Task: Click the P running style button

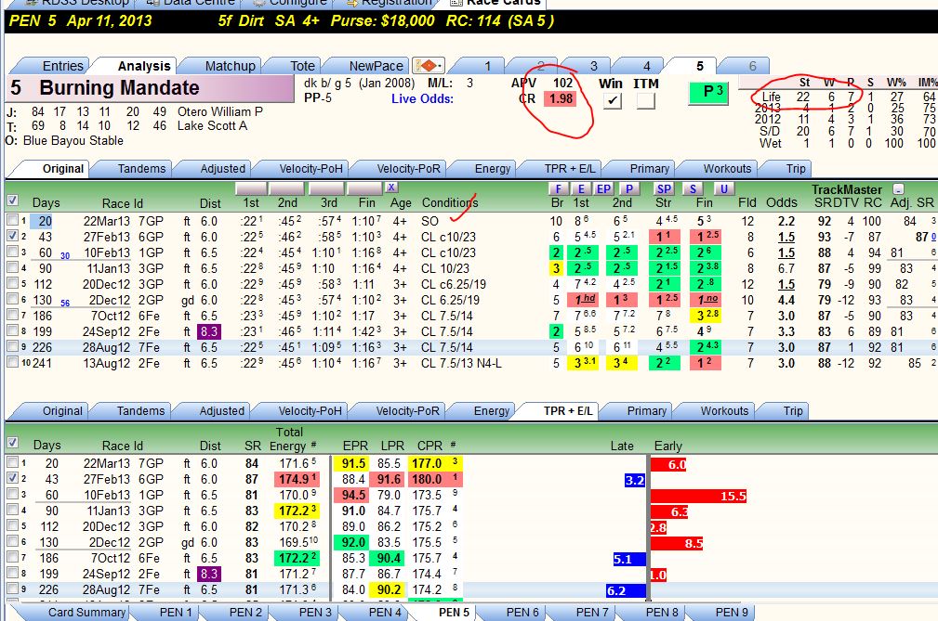Action: (x=628, y=188)
